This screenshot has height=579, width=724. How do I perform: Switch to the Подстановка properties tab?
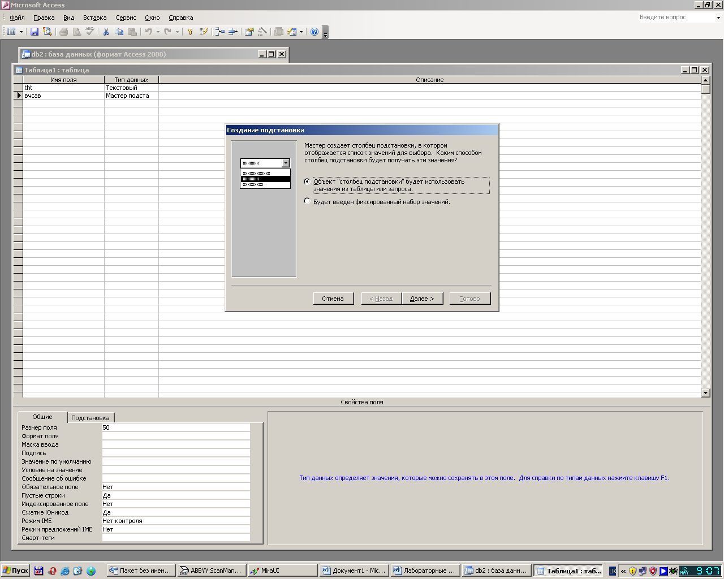(90, 418)
